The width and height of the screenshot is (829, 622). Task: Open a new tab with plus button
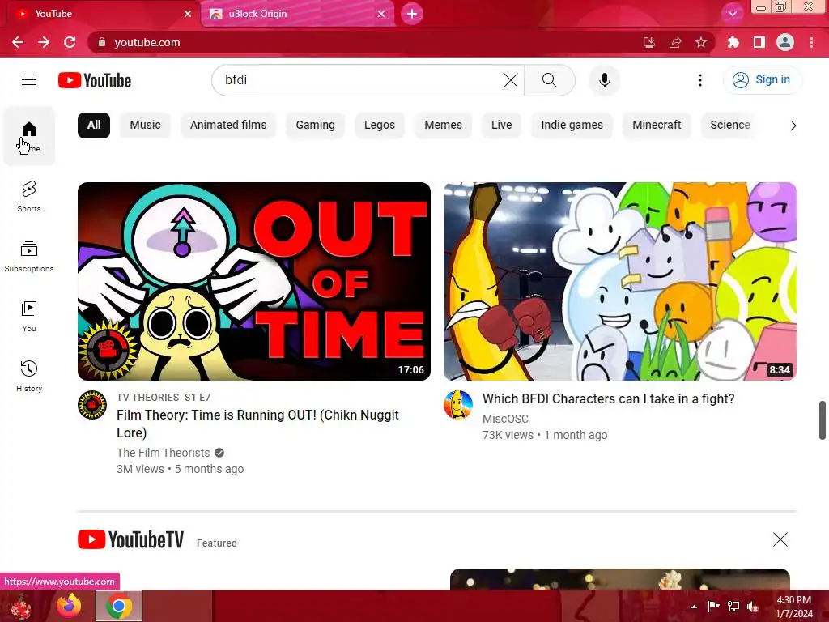coord(412,14)
